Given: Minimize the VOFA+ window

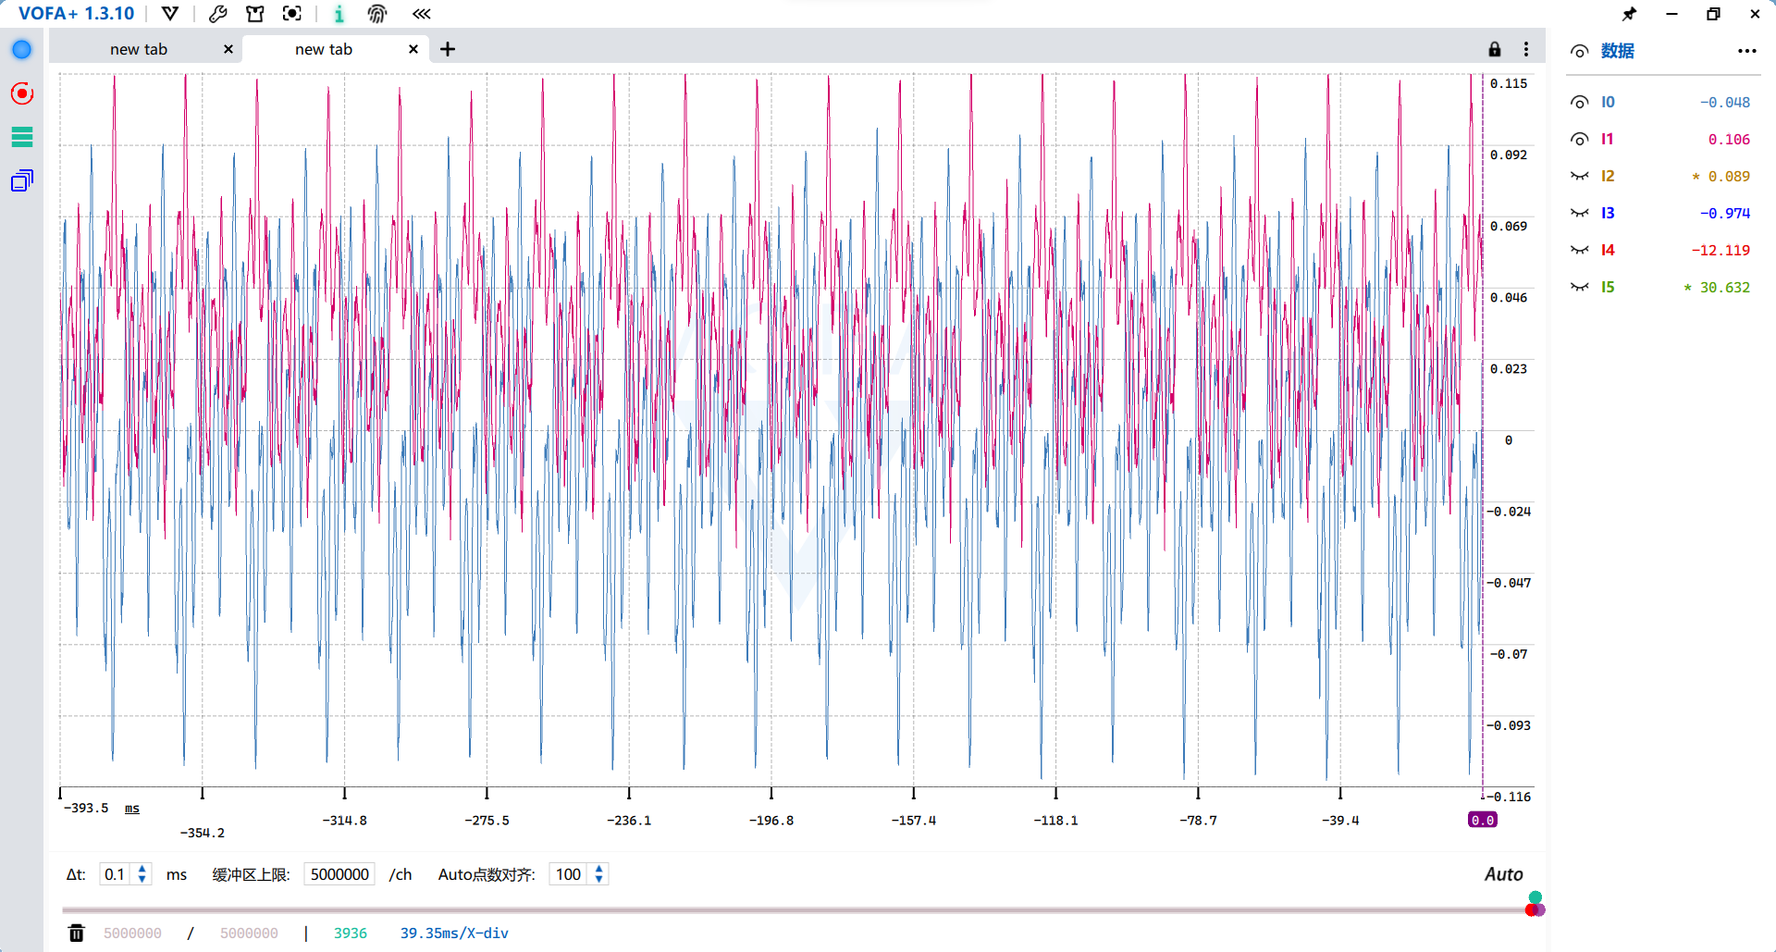Looking at the screenshot, I should coord(1671,14).
